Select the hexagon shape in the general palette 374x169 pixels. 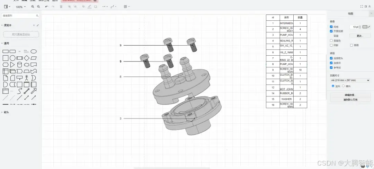tap(6, 65)
